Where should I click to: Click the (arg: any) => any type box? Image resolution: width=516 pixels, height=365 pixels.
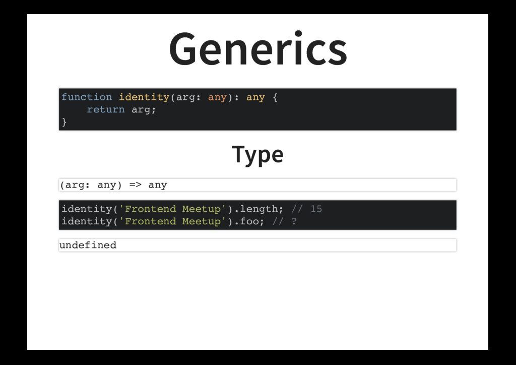pos(257,185)
